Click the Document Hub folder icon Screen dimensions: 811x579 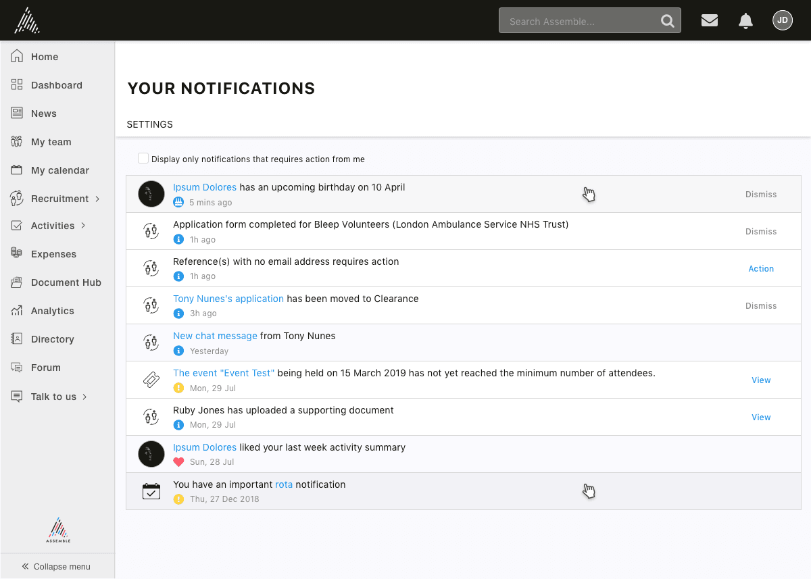[x=17, y=282]
